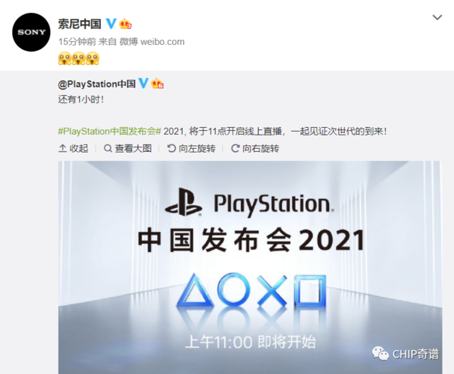Expand the post options chevron menu
Screen dimensions: 454x374
[x=438, y=17]
